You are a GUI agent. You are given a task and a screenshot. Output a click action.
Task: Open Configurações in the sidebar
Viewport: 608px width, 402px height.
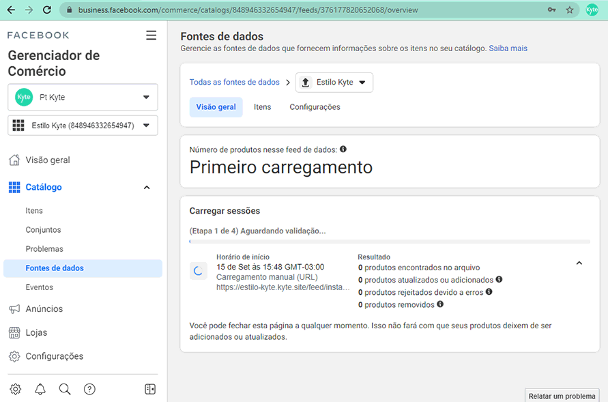click(55, 356)
